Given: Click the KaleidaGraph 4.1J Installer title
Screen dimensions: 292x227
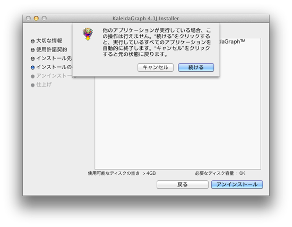Looking at the screenshot, I should coord(146,19).
